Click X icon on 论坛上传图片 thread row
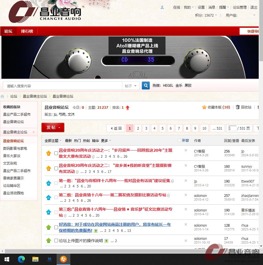 (x=186, y=241)
